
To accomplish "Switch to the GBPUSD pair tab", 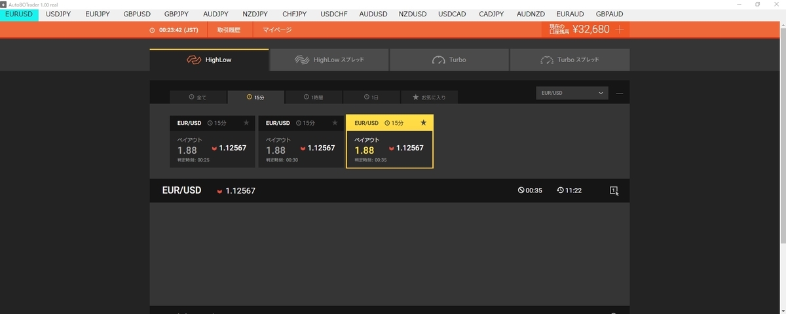I will tap(137, 14).
